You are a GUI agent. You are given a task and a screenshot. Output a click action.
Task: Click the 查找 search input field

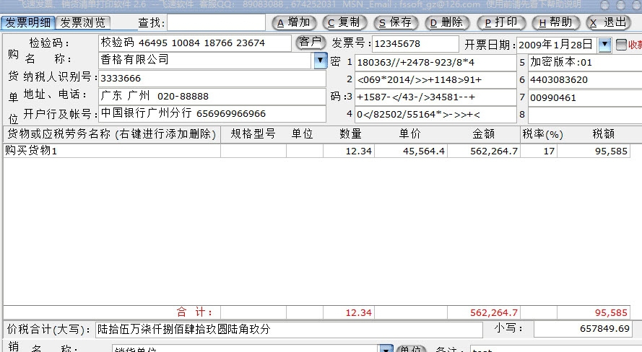click(x=216, y=22)
